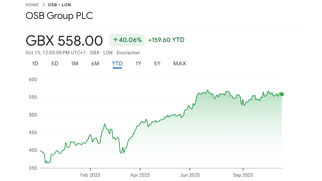Click the OSB • LON breadcrumb entry
Viewport: 322px width, 181px height.
59,5
